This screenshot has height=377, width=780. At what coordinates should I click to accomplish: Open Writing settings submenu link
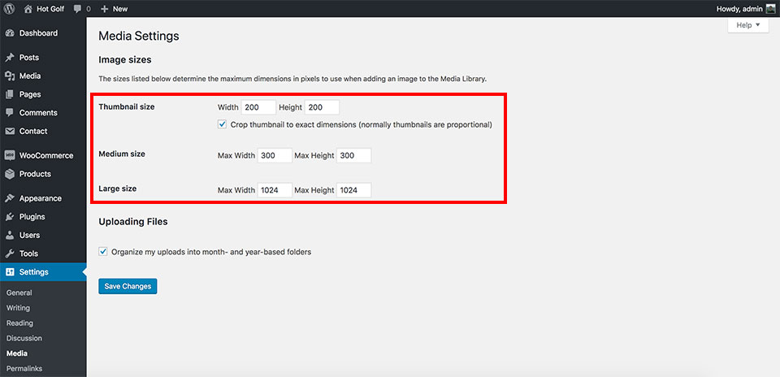18,308
